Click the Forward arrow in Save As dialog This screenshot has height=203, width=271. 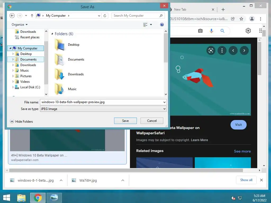pyautogui.click(x=20, y=16)
